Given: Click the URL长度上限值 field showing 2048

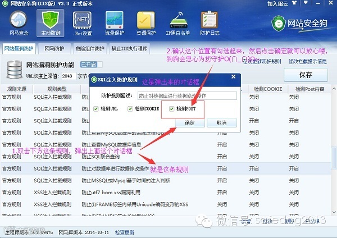Looking at the screenshot, I should (x=69, y=76).
